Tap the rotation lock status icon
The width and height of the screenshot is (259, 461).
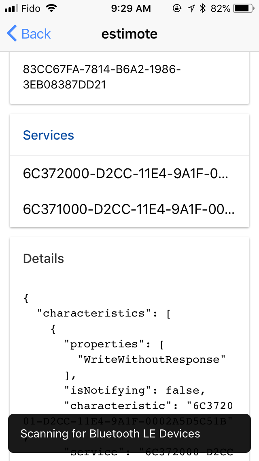click(x=177, y=9)
